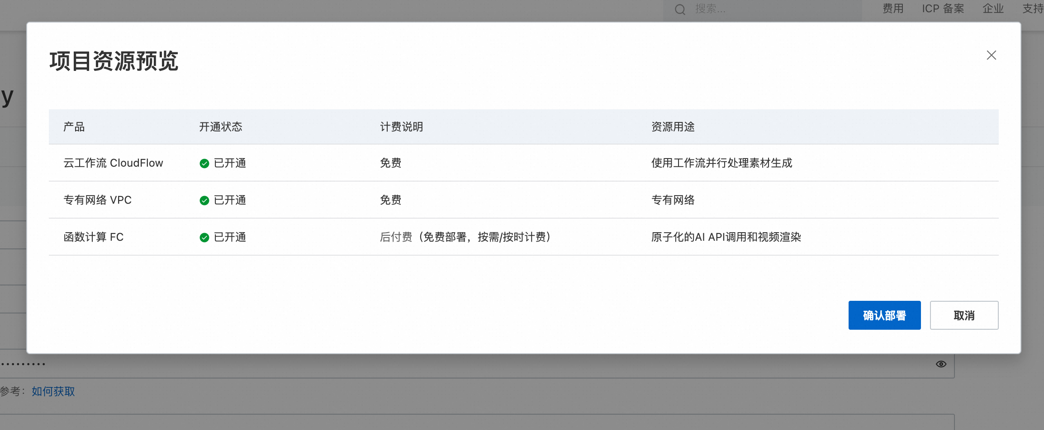Click the 确认部署 button
Screen dimensions: 1044x430
pyautogui.click(x=884, y=315)
